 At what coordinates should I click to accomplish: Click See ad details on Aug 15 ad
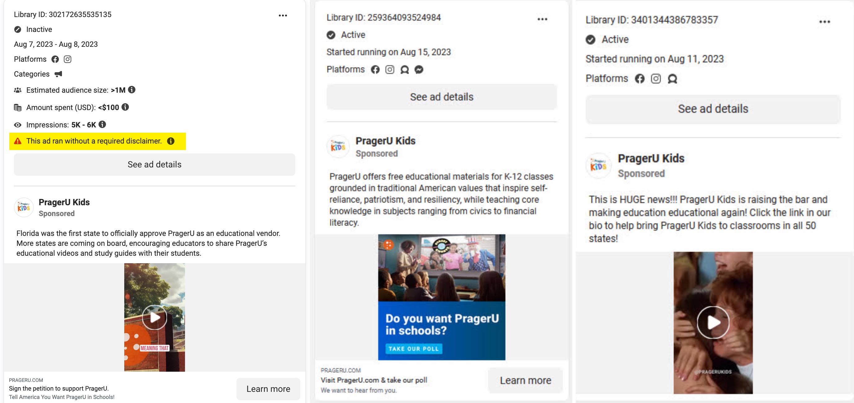click(441, 97)
